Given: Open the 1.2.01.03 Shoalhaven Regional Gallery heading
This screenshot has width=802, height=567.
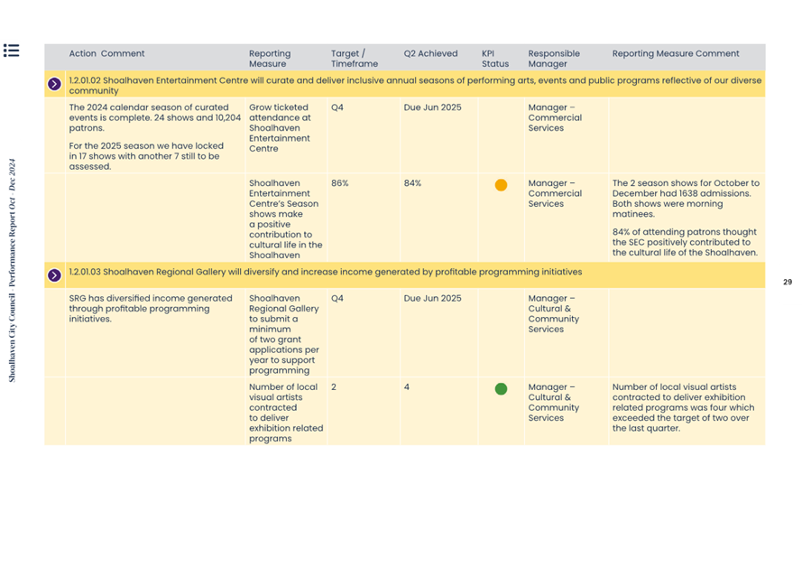Looking at the screenshot, I should click(x=325, y=272).
